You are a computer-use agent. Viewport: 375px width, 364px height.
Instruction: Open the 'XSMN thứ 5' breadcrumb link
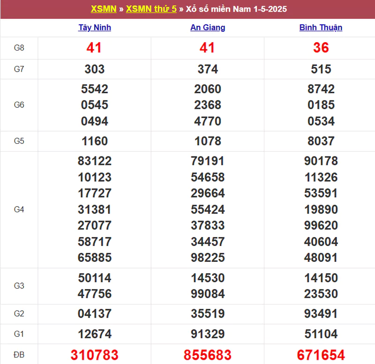click(x=151, y=9)
